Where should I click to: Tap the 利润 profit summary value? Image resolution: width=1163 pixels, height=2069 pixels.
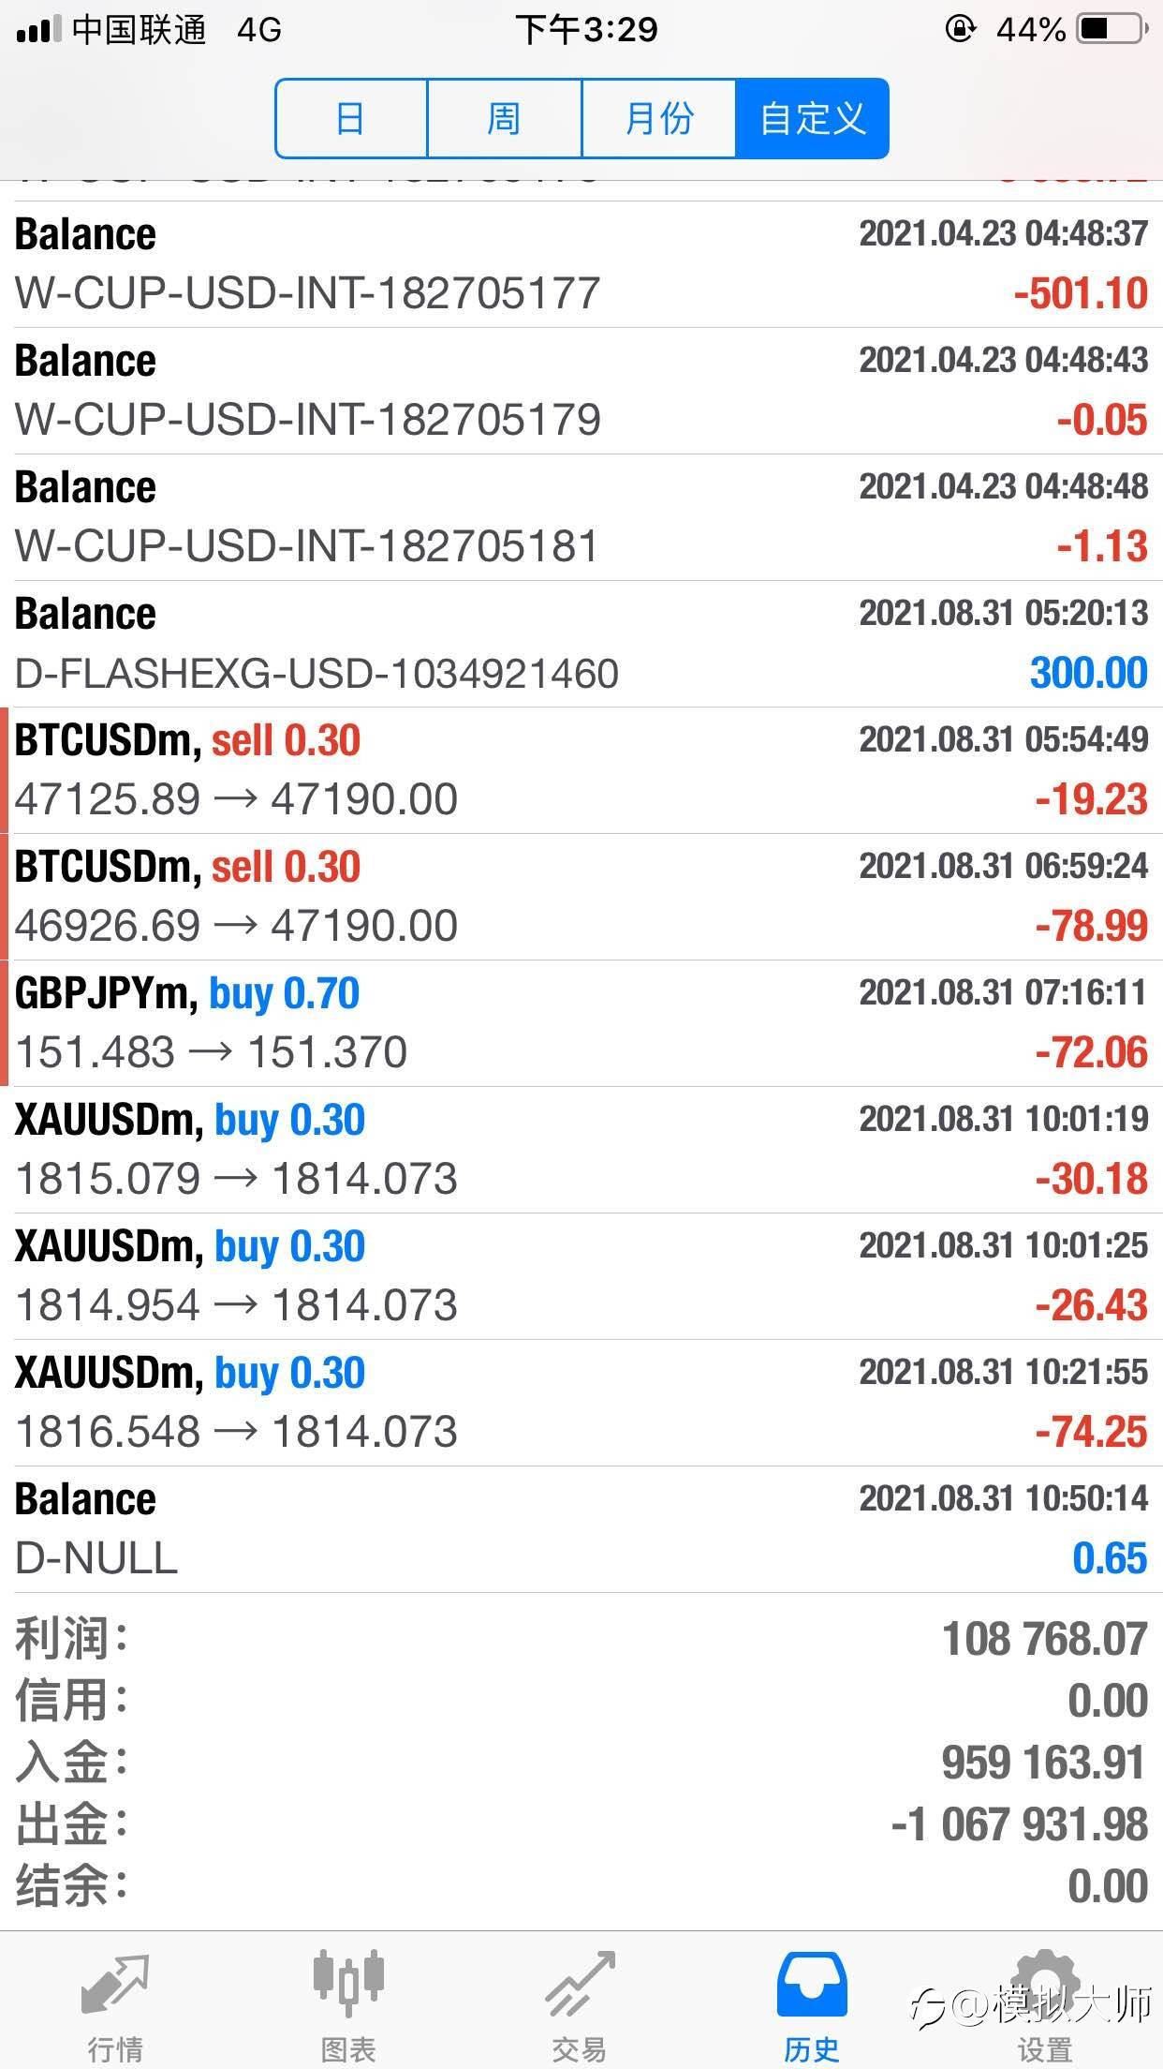[x=1045, y=1639]
